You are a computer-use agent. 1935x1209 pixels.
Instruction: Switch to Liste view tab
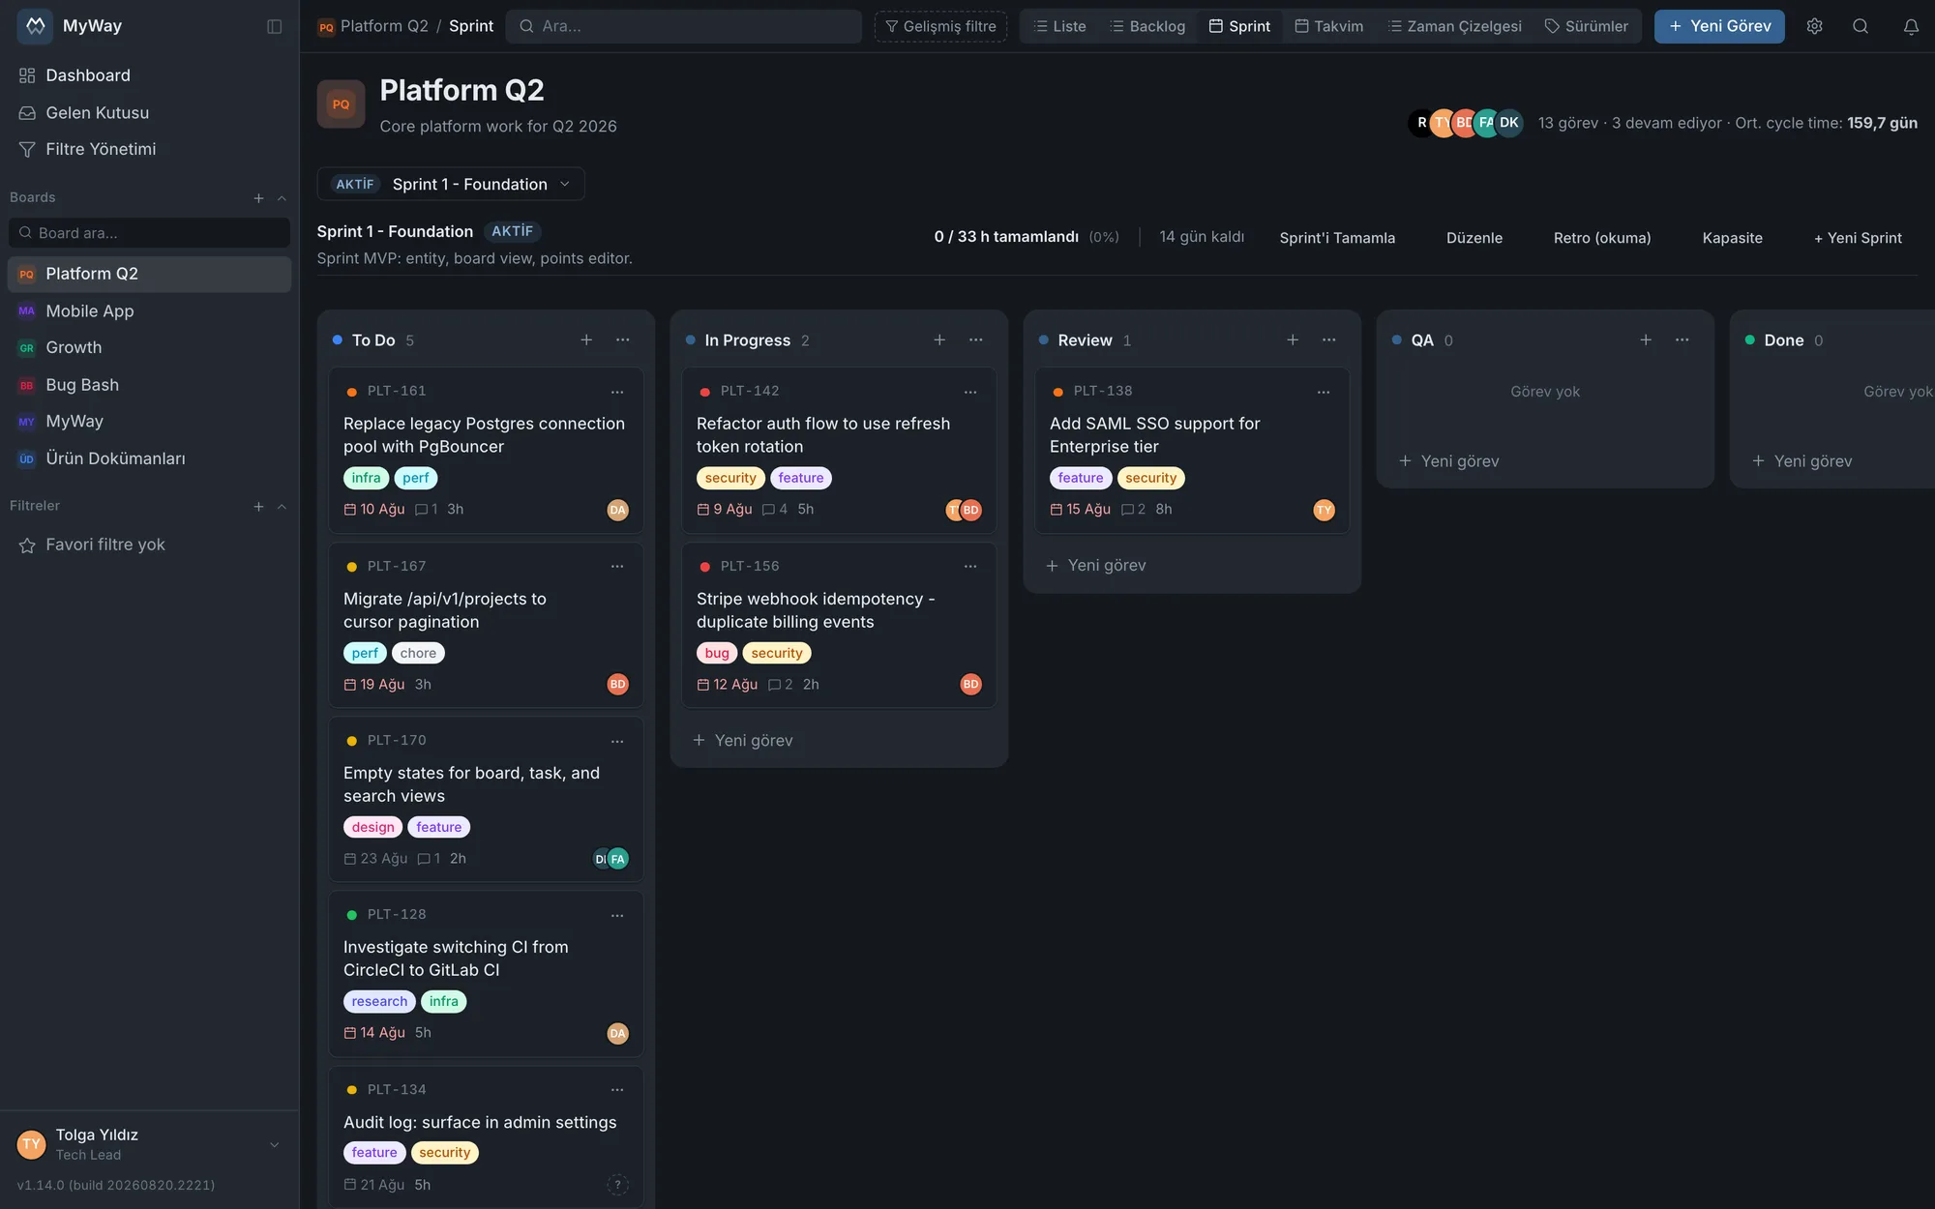1059,26
